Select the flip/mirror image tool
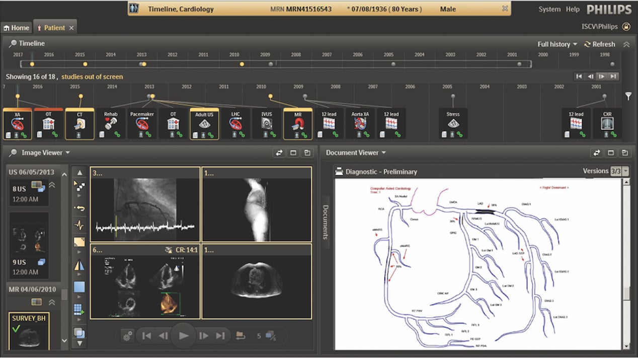 [79, 266]
